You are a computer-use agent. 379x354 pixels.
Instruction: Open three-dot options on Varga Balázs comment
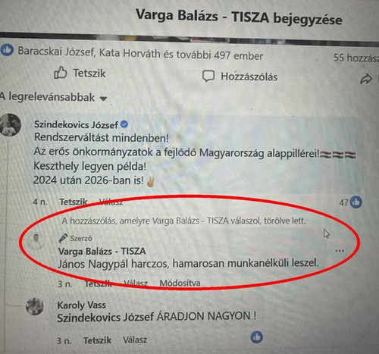pos(340,251)
